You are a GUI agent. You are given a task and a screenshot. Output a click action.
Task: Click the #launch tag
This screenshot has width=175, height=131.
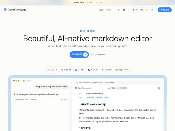91,98
